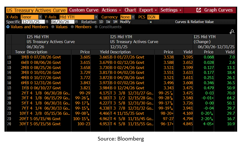Open calendar picker next to 12/31/25 date
This screenshot has width=242, height=142.
pos(47,22)
